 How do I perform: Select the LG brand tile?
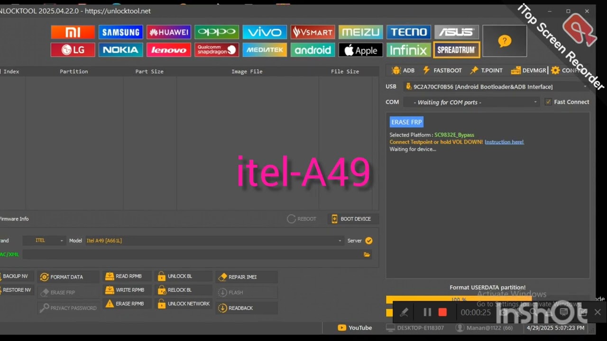pos(73,50)
